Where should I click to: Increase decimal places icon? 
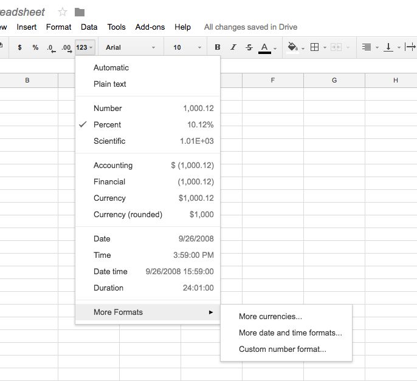pyautogui.click(x=66, y=48)
